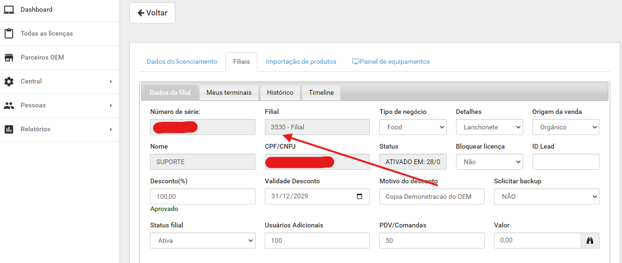Open the Solicitar backup dropdown
The width and height of the screenshot is (622, 263).
tap(546, 196)
